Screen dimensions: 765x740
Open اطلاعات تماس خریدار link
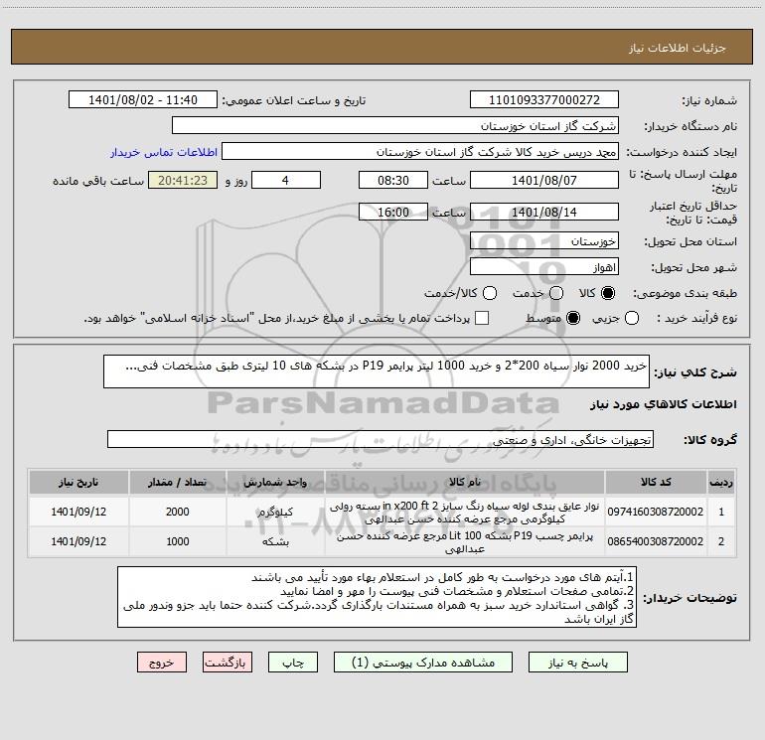click(x=164, y=152)
